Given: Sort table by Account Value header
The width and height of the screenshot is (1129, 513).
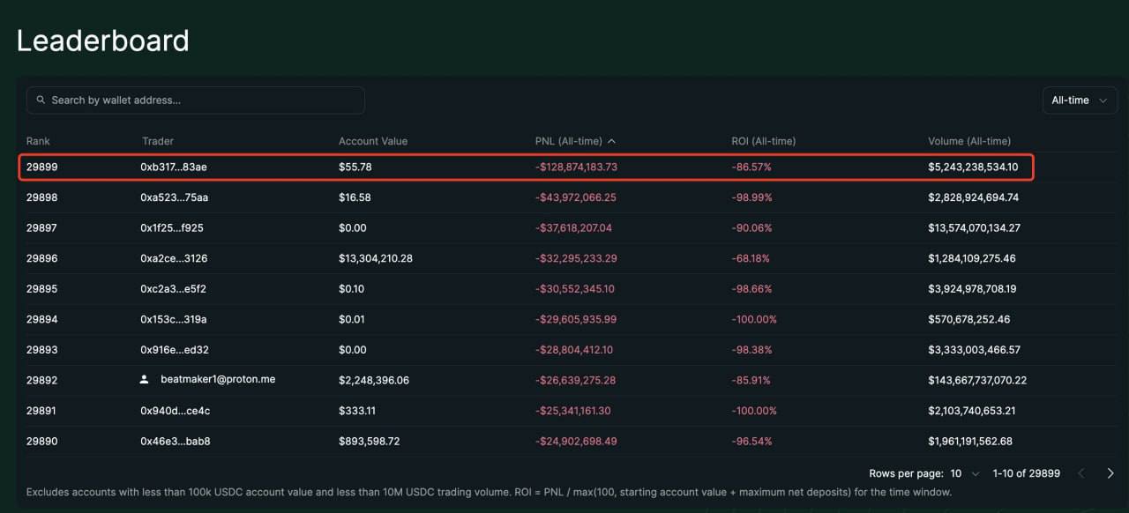Looking at the screenshot, I should pyautogui.click(x=372, y=141).
